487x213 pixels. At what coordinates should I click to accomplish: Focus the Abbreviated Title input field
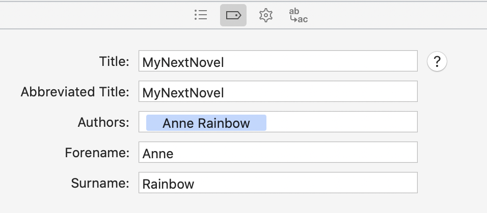point(278,91)
